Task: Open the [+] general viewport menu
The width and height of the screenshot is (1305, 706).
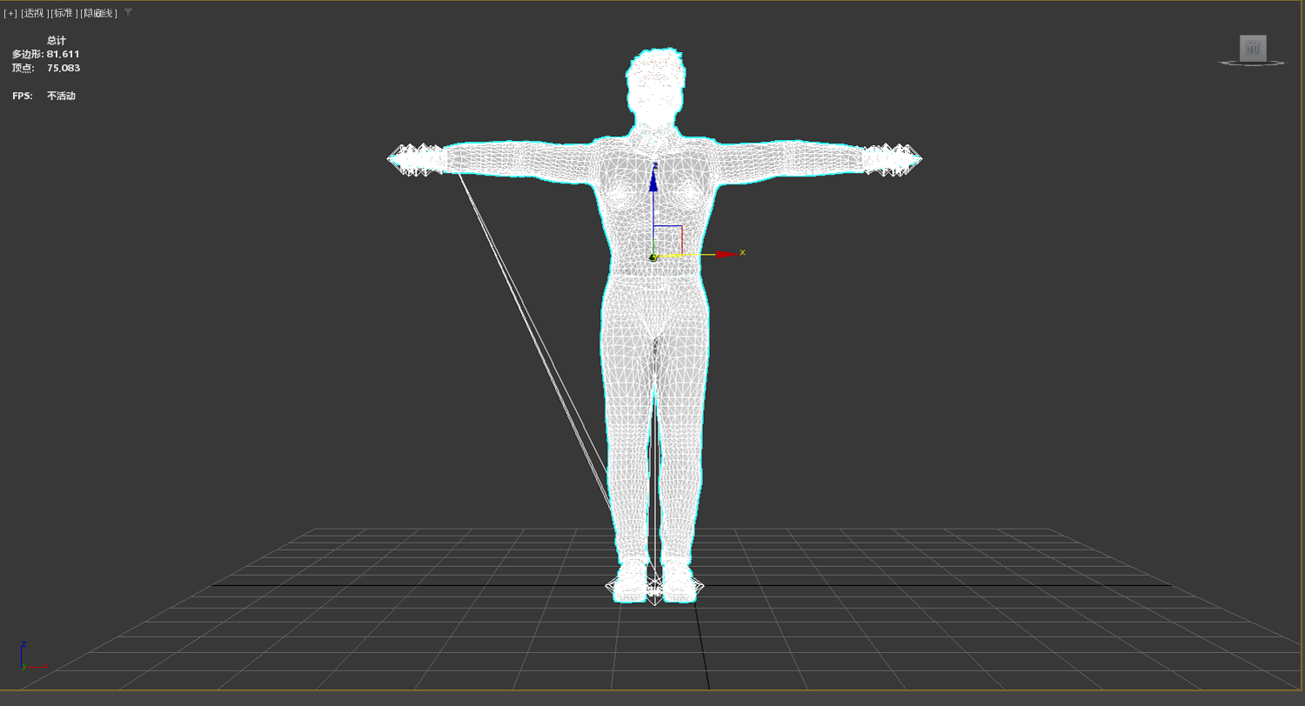Action: click(10, 13)
